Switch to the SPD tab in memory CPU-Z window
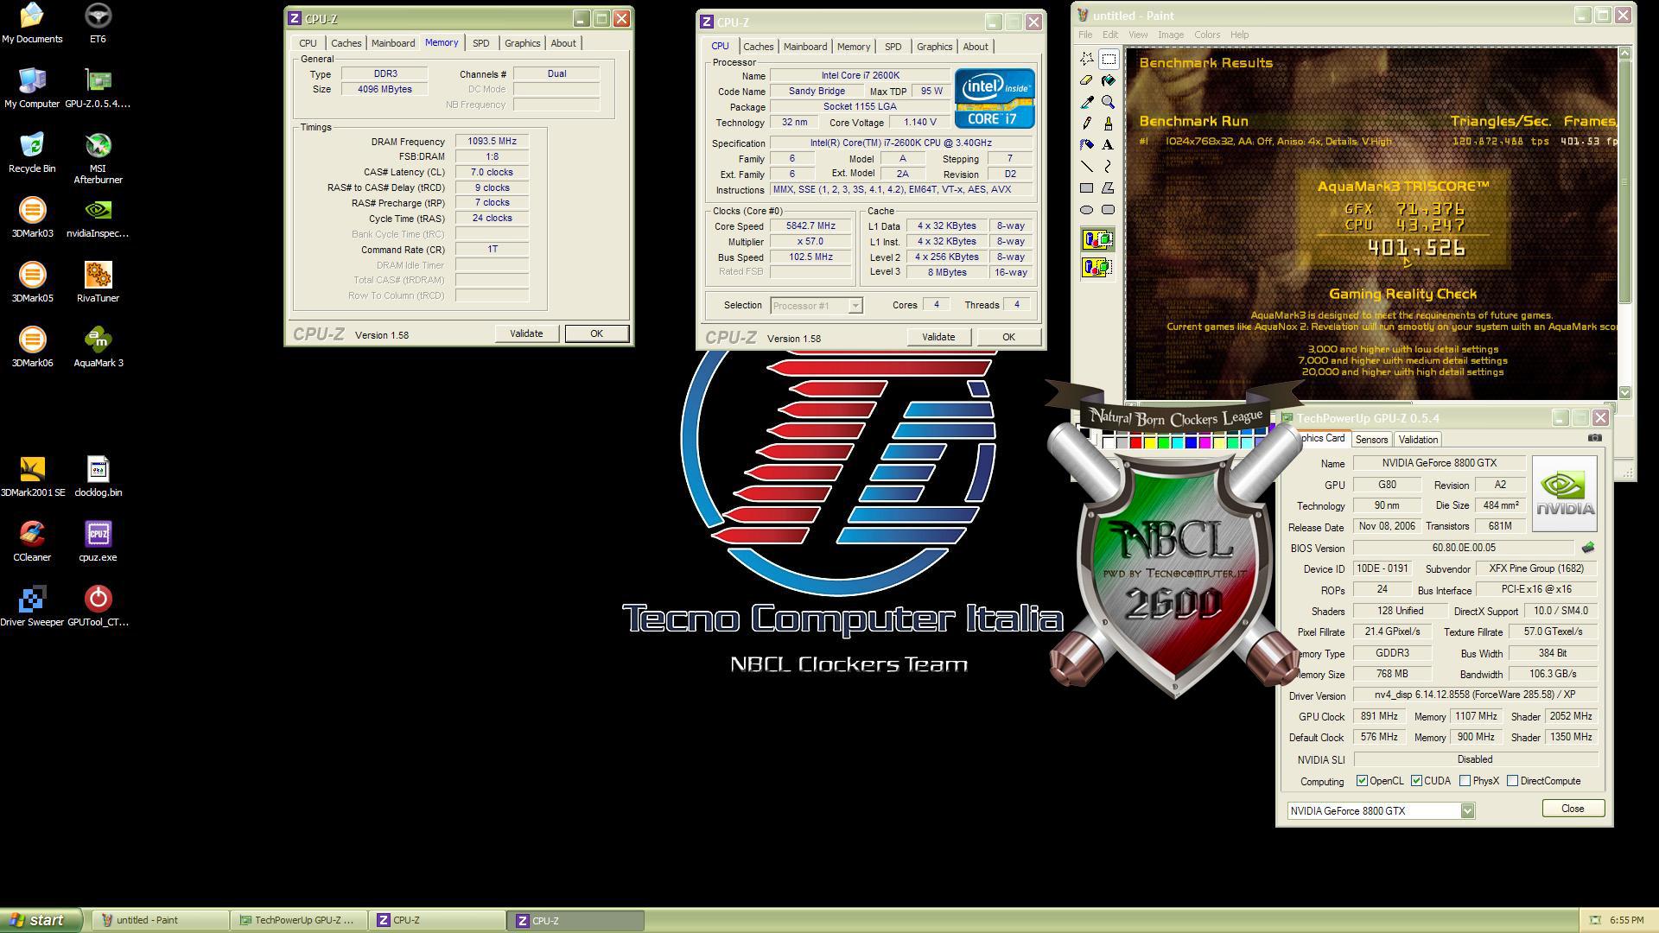The image size is (1659, 933). 480,43
